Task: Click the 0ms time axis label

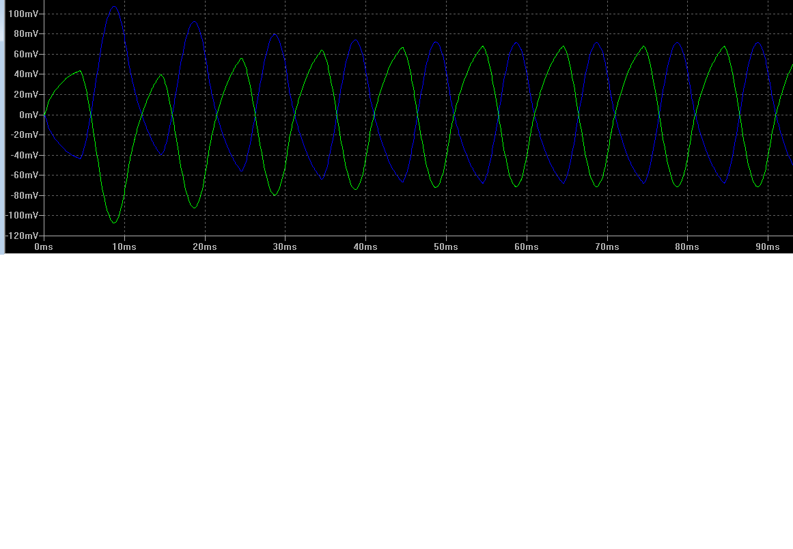Action: 44,247
